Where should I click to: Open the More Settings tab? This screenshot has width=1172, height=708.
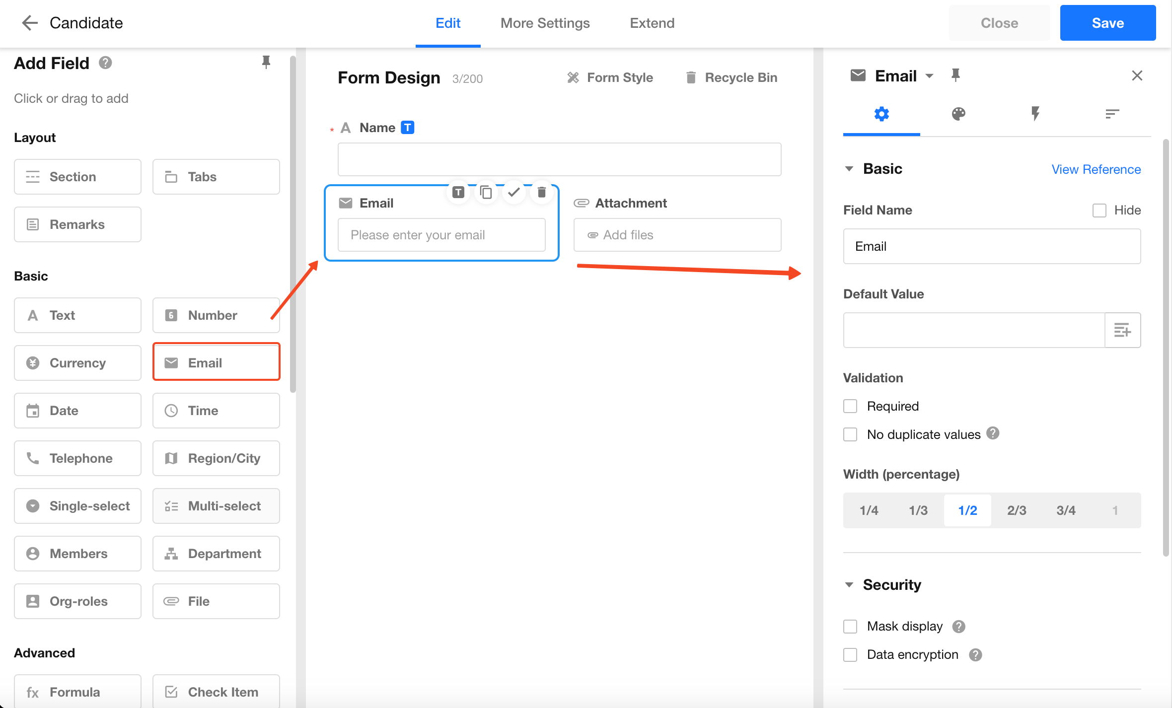(545, 23)
